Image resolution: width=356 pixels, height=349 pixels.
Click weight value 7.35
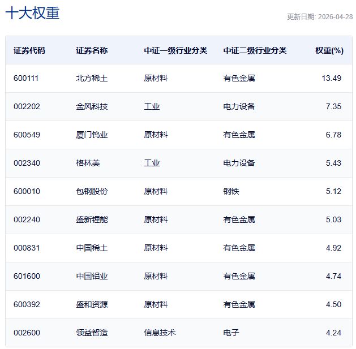coord(333,106)
